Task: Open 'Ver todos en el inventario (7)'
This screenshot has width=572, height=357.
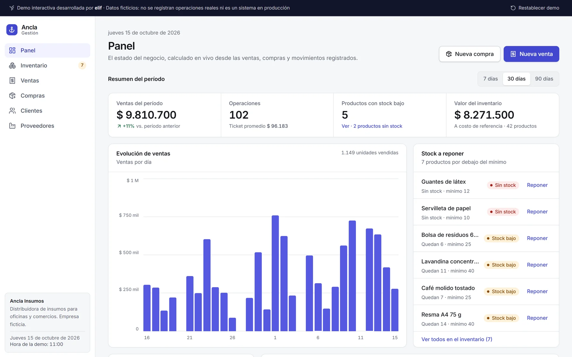Action: click(457, 339)
